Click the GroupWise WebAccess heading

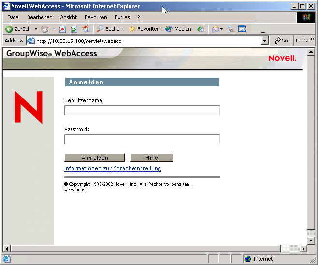[52, 53]
